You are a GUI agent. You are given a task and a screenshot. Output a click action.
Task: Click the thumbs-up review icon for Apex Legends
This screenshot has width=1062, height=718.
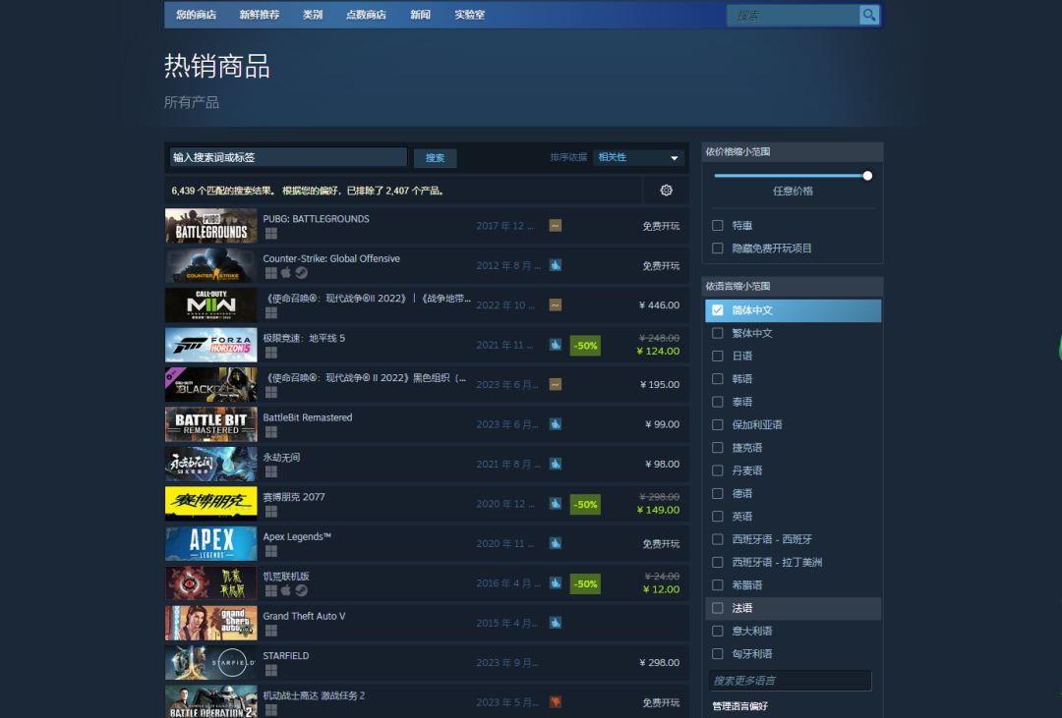click(x=556, y=543)
